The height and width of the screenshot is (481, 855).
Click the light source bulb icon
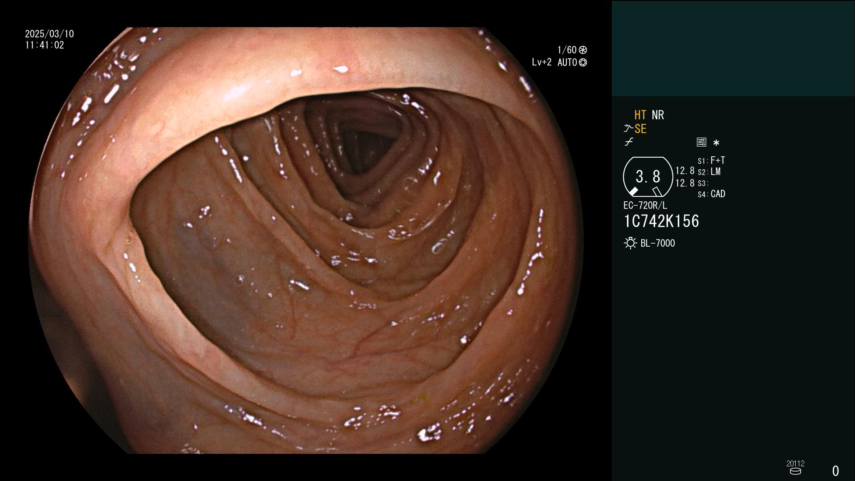(x=630, y=243)
